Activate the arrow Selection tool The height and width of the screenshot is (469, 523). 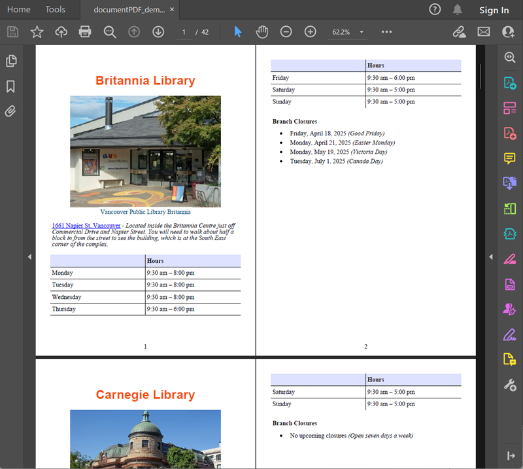point(238,31)
